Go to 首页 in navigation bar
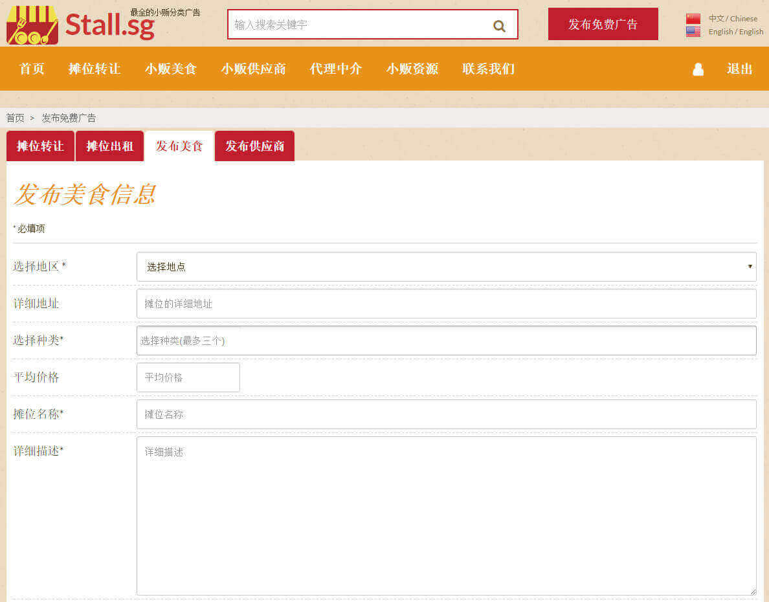This screenshot has width=769, height=602. [32, 69]
